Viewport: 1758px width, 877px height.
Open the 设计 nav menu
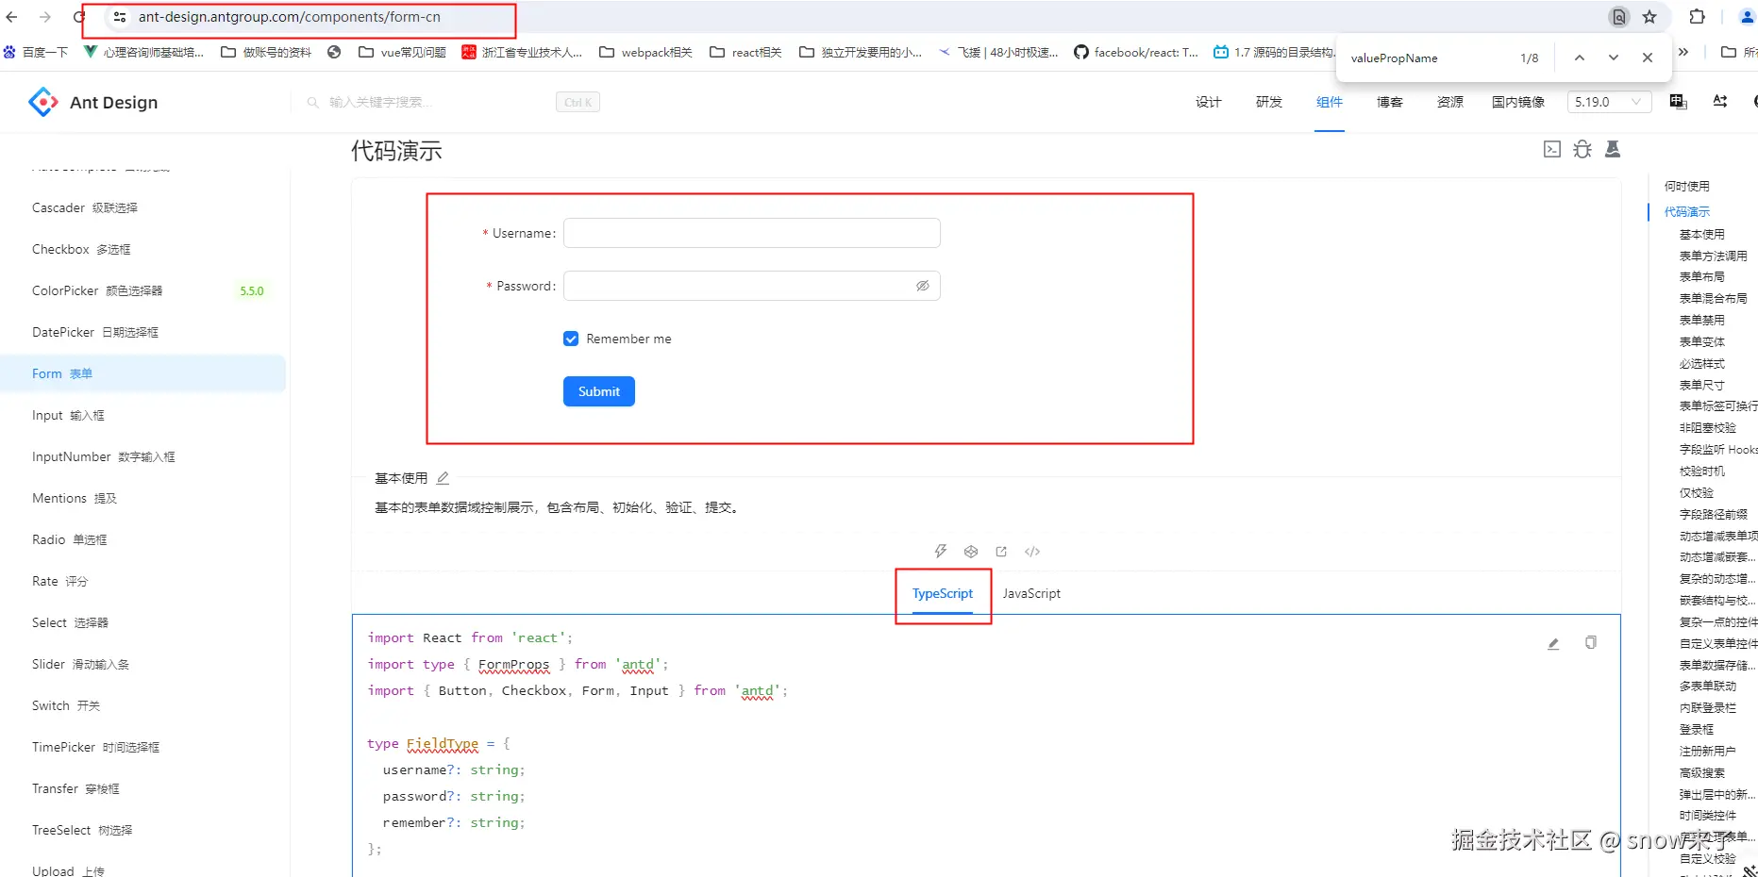(1209, 102)
